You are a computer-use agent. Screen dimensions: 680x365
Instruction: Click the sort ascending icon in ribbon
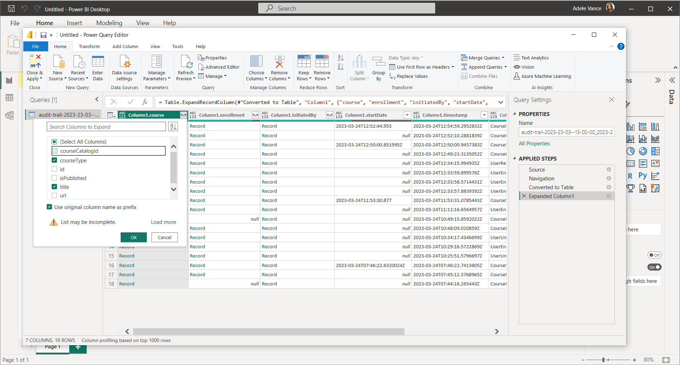point(340,58)
